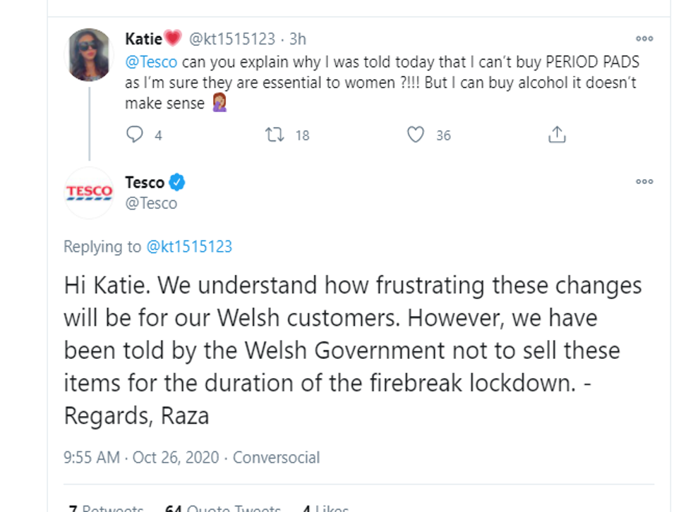Click the Katie display name
Screen dimensions: 693x512
coord(144,39)
